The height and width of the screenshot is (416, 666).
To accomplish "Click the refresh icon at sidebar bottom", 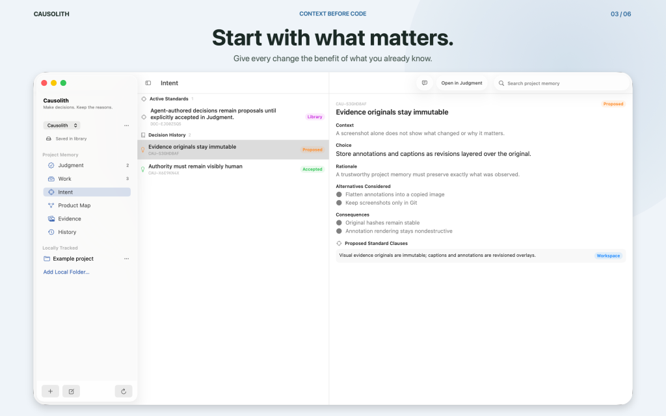I will tap(124, 391).
